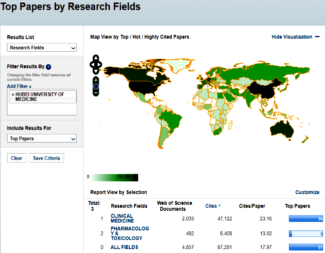Click the 17.97 cites per paper value
The image size is (325, 253).
(266, 247)
